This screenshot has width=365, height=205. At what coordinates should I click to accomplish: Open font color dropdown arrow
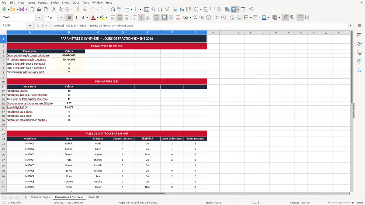coord(98,18)
